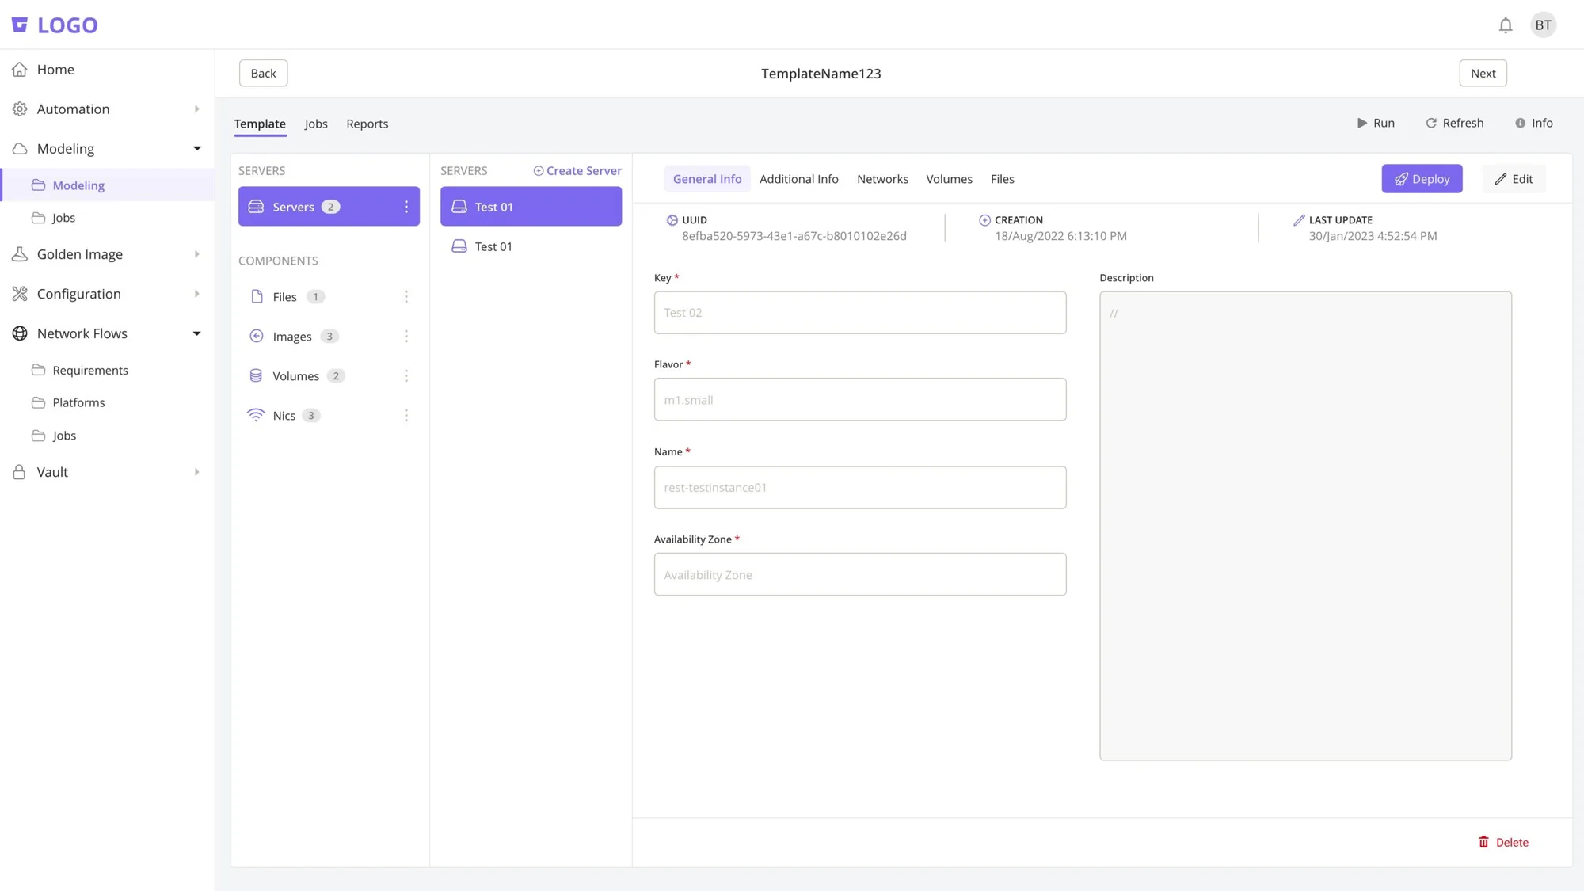Click the Images component icon

click(257, 336)
